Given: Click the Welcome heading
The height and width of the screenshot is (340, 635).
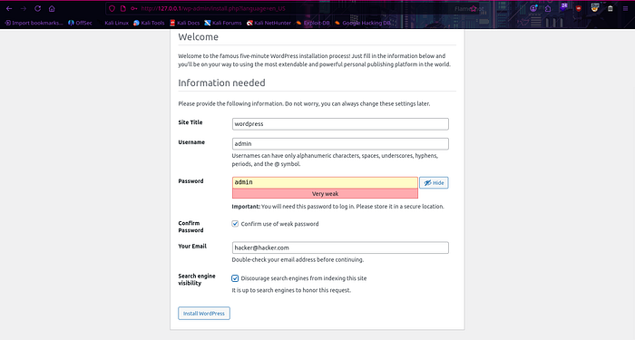Looking at the screenshot, I should click(198, 37).
